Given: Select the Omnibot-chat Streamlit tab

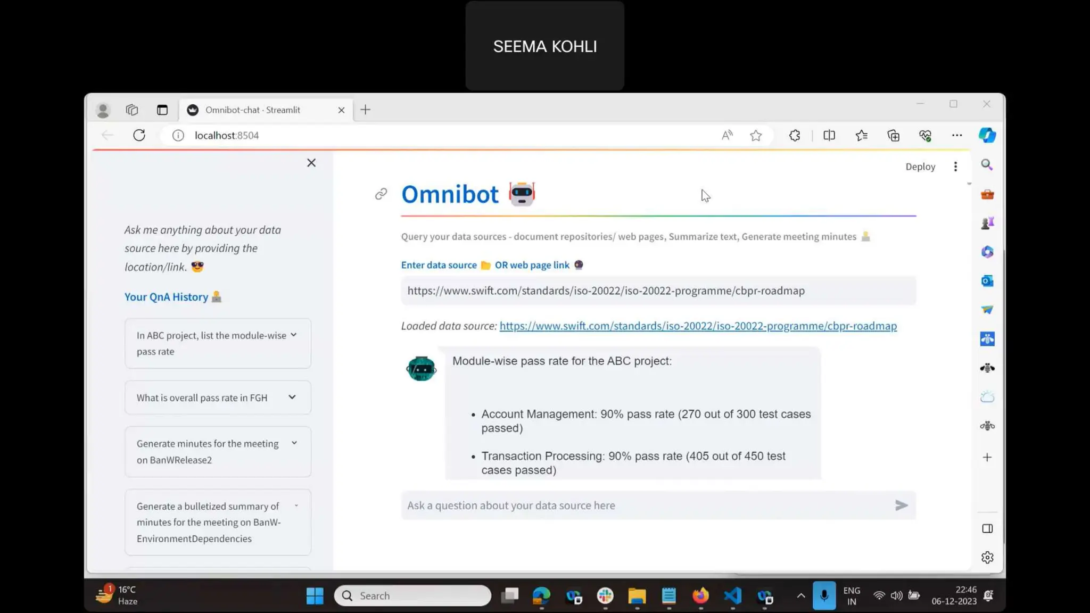Looking at the screenshot, I should (x=253, y=110).
